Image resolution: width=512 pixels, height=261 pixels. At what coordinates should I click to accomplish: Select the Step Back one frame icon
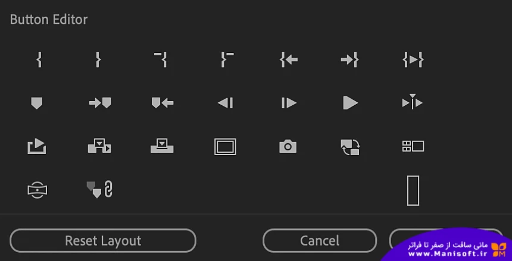coord(225,103)
